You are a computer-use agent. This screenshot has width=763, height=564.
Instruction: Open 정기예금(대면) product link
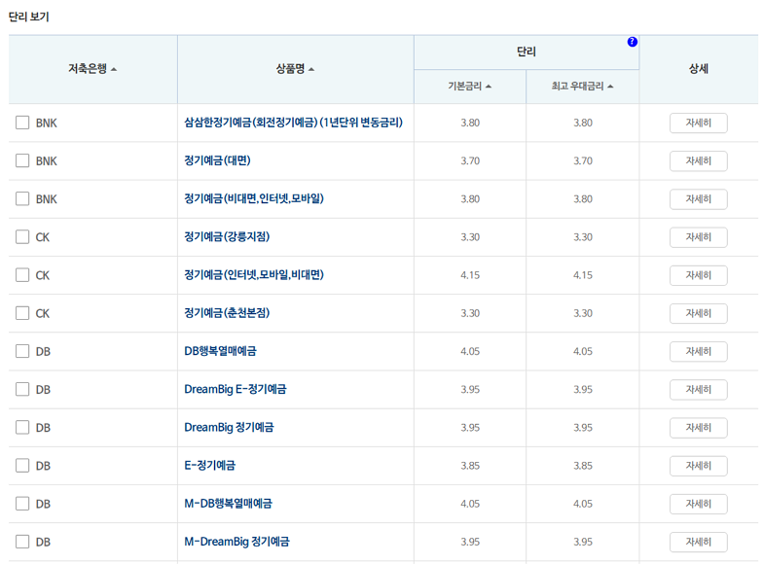click(217, 160)
